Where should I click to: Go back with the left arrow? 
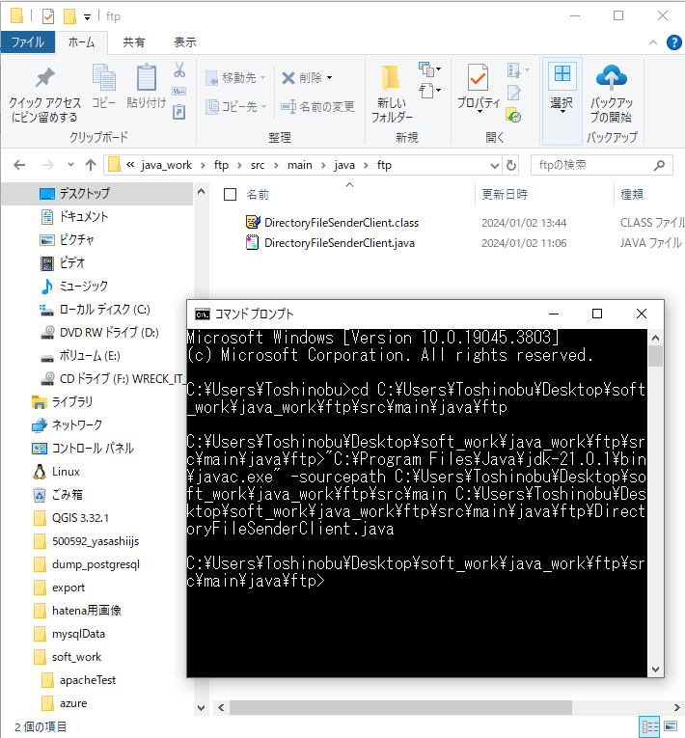(19, 165)
